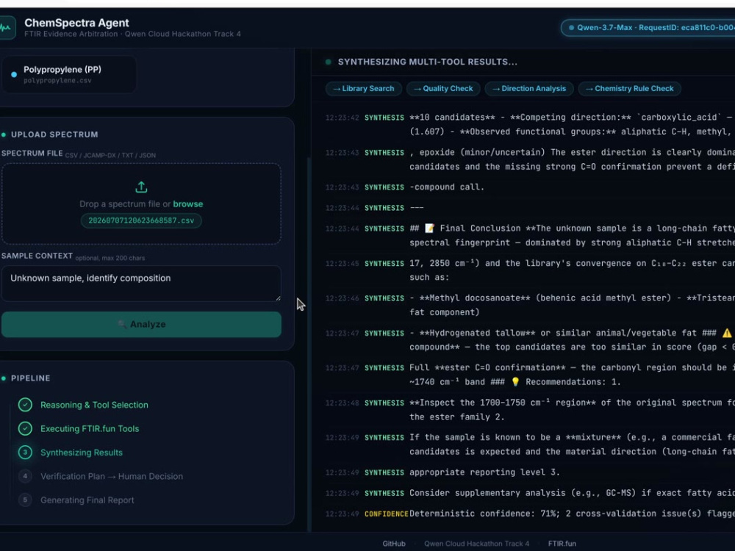Click the UPLOAD SPECTRUM section heading
Viewport: 735px width, 551px height.
coord(54,134)
